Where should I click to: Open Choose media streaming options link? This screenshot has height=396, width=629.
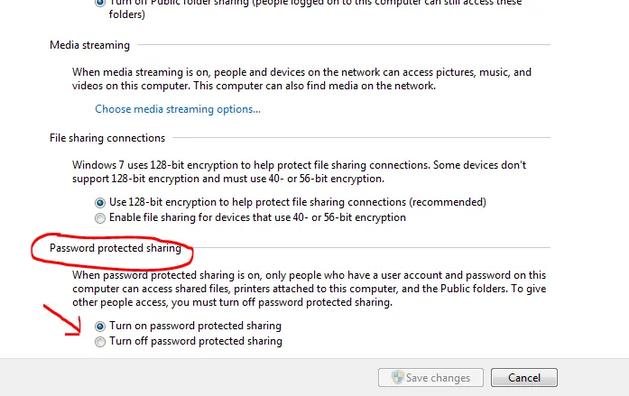click(178, 109)
